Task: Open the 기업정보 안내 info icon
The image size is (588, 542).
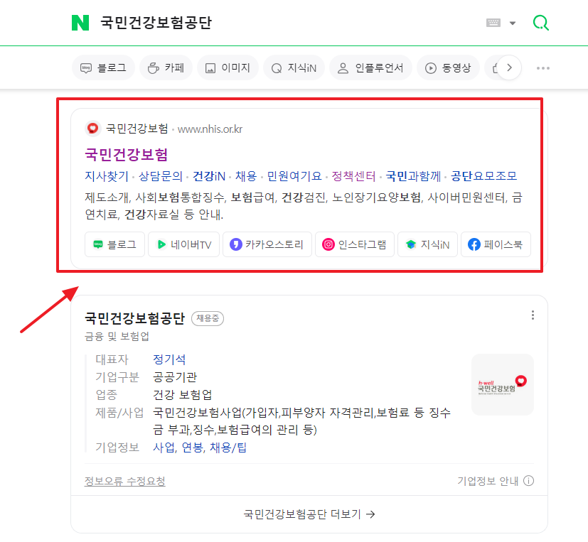Action: coord(529,481)
